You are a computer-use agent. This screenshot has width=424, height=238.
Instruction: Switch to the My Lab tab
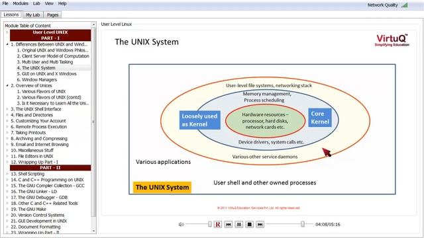tap(32, 15)
